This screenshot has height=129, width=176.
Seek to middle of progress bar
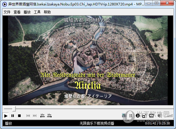[x=89, y=109]
